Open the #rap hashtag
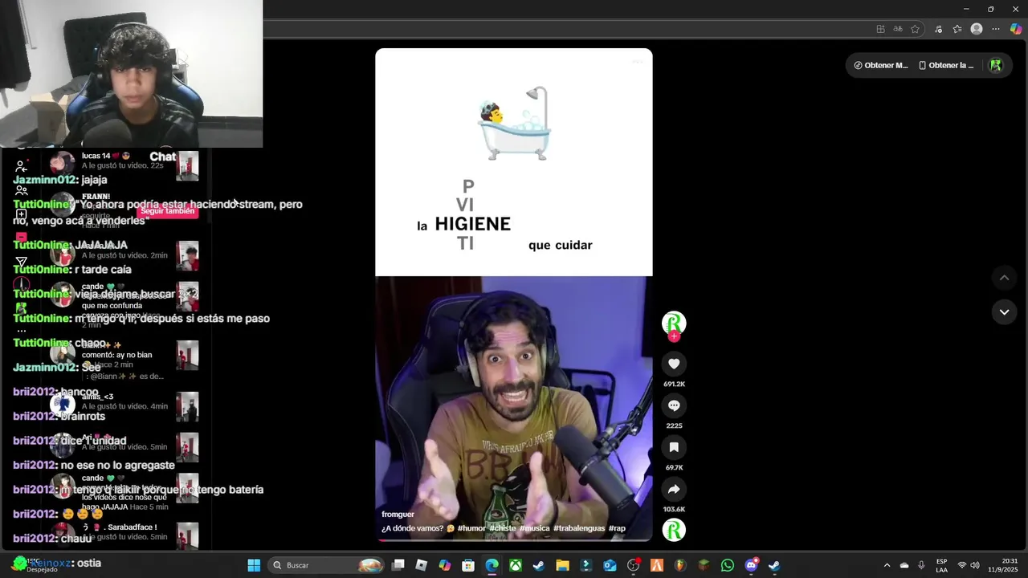Viewport: 1028px width, 578px height. click(617, 528)
